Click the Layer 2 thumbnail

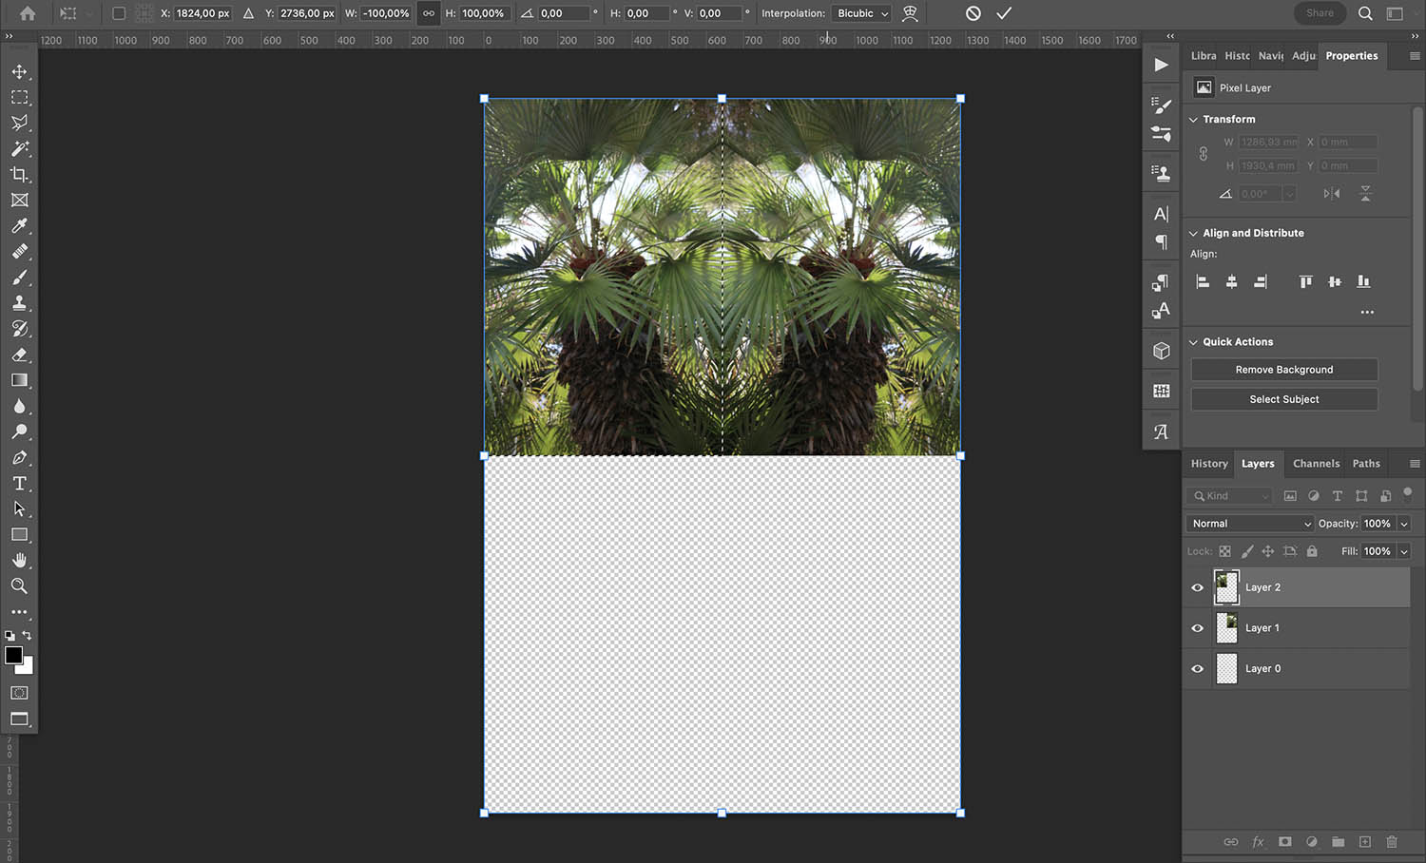pyautogui.click(x=1227, y=587)
